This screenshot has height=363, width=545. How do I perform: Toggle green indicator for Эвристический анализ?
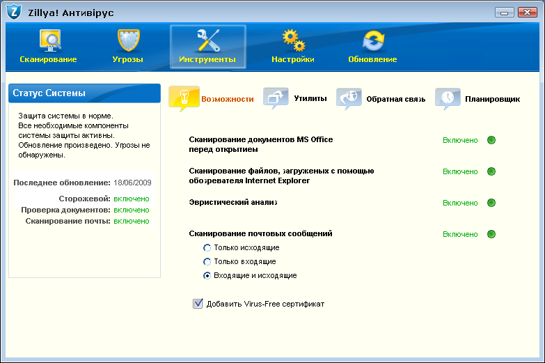491,203
